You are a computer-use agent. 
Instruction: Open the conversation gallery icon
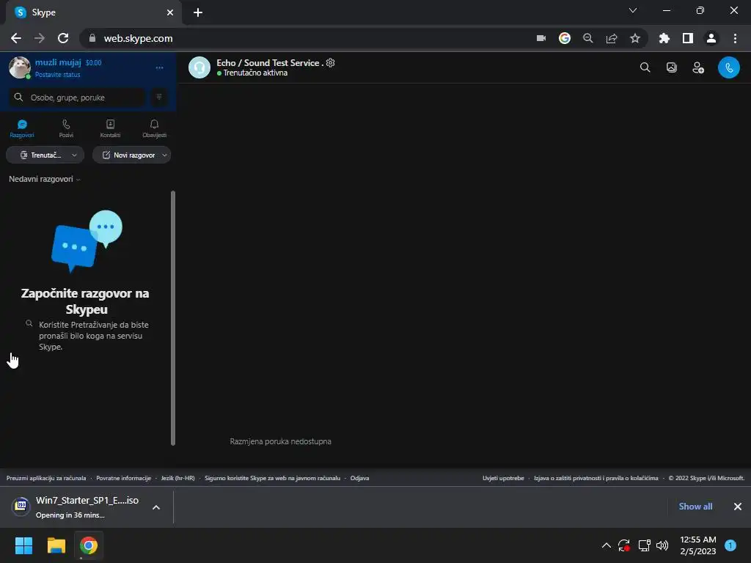pos(672,67)
